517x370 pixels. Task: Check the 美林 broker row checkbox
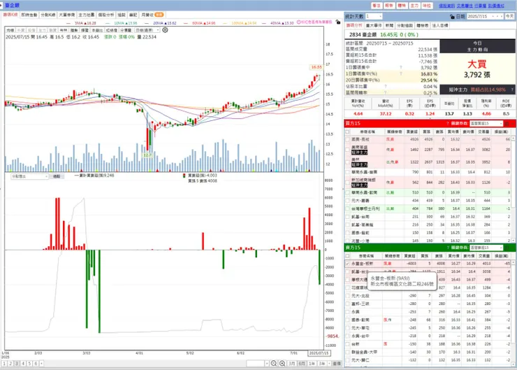coord(347,162)
